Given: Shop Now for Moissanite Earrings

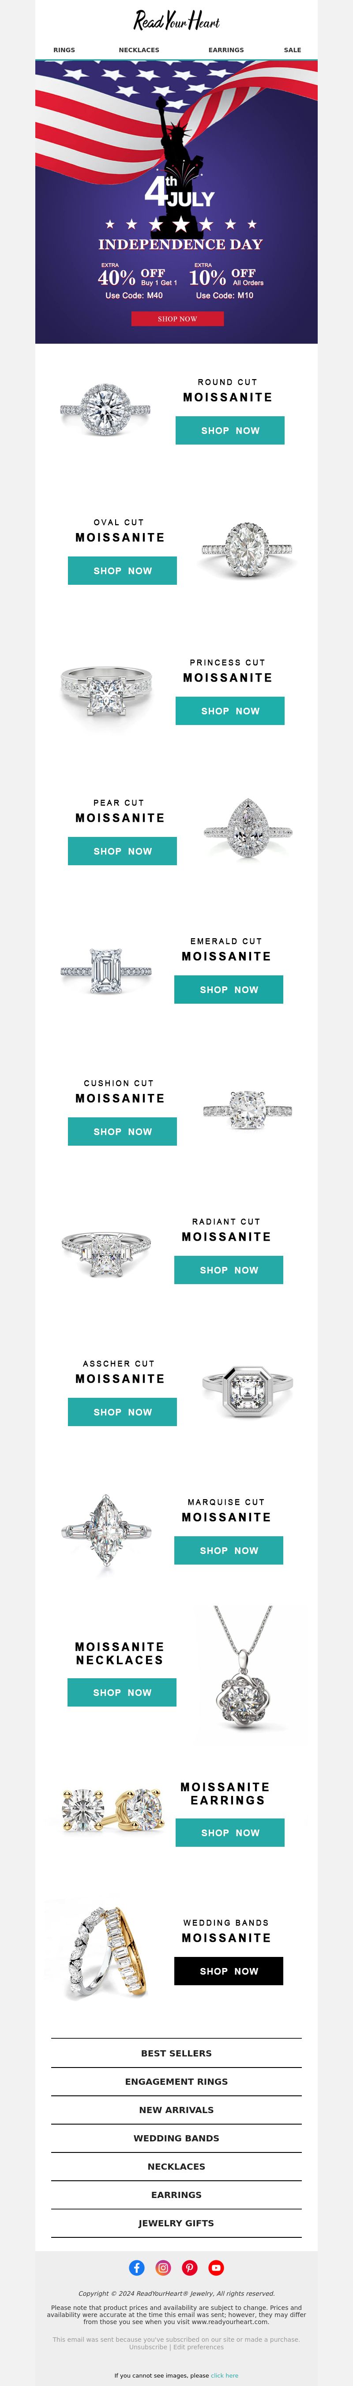Looking at the screenshot, I should [230, 1832].
